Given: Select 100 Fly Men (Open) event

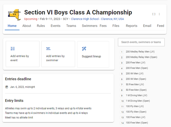Looking at the screenshot, I should (136, 112).
